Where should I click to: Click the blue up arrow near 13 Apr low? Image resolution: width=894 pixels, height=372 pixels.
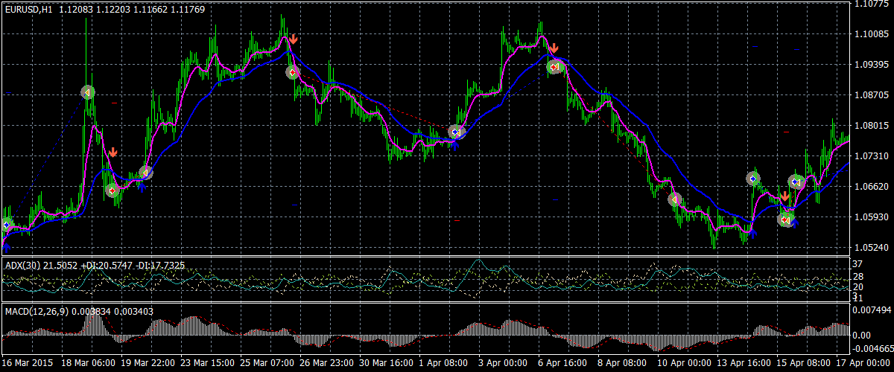[x=752, y=233]
